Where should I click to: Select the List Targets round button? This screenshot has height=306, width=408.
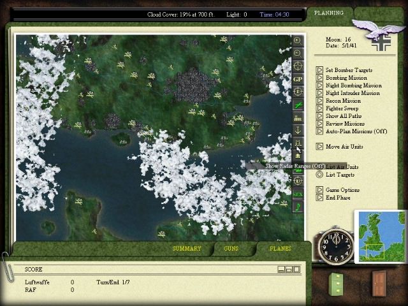[319, 175]
